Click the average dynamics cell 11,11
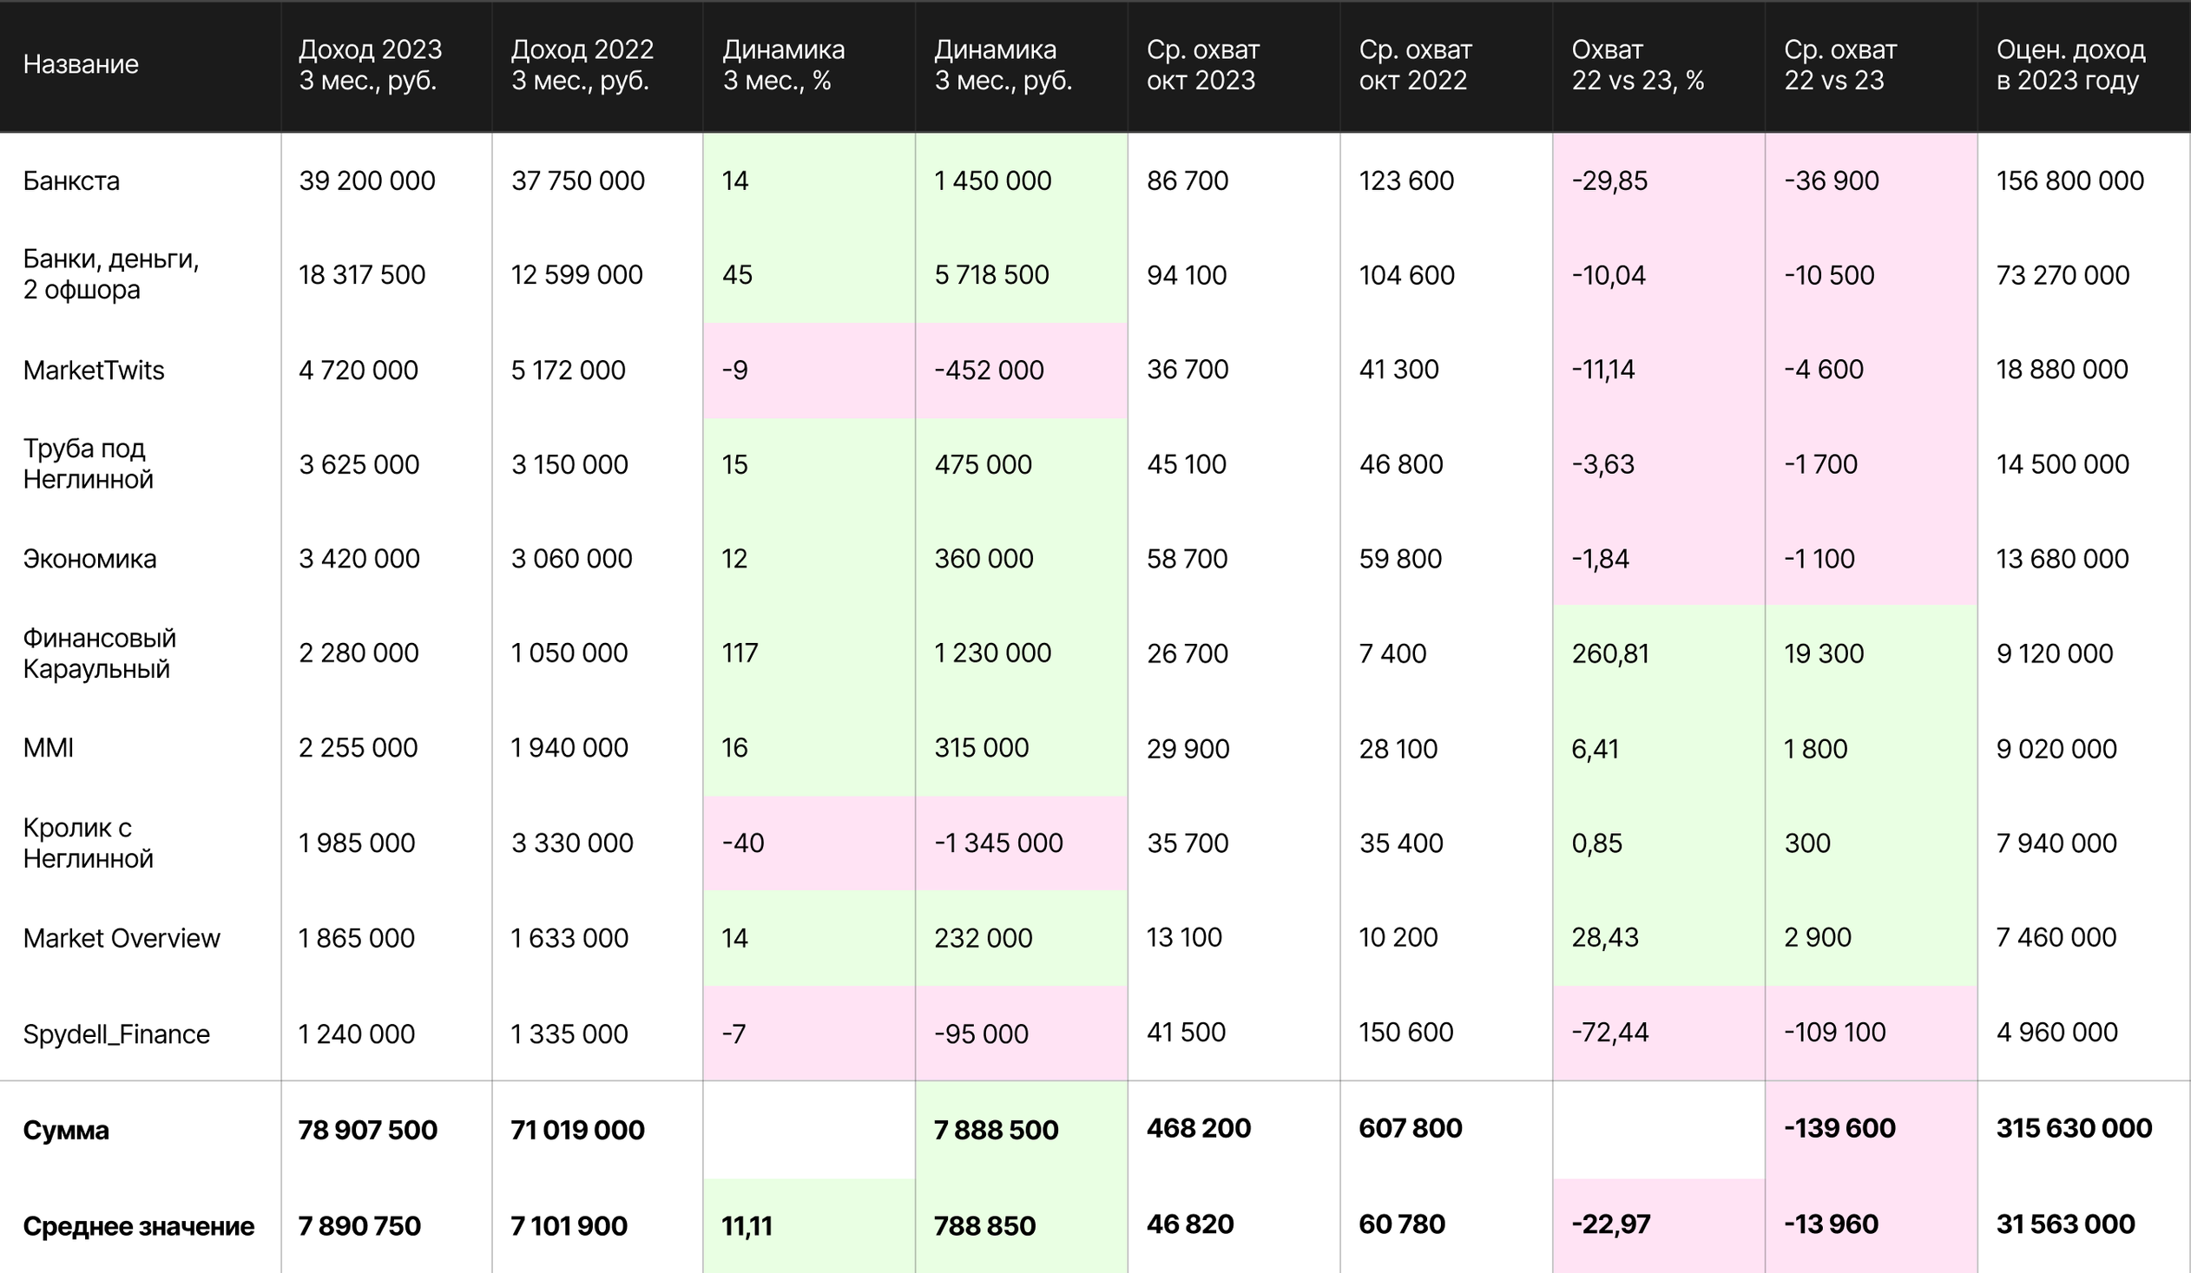2191x1273 pixels. coord(747,1226)
